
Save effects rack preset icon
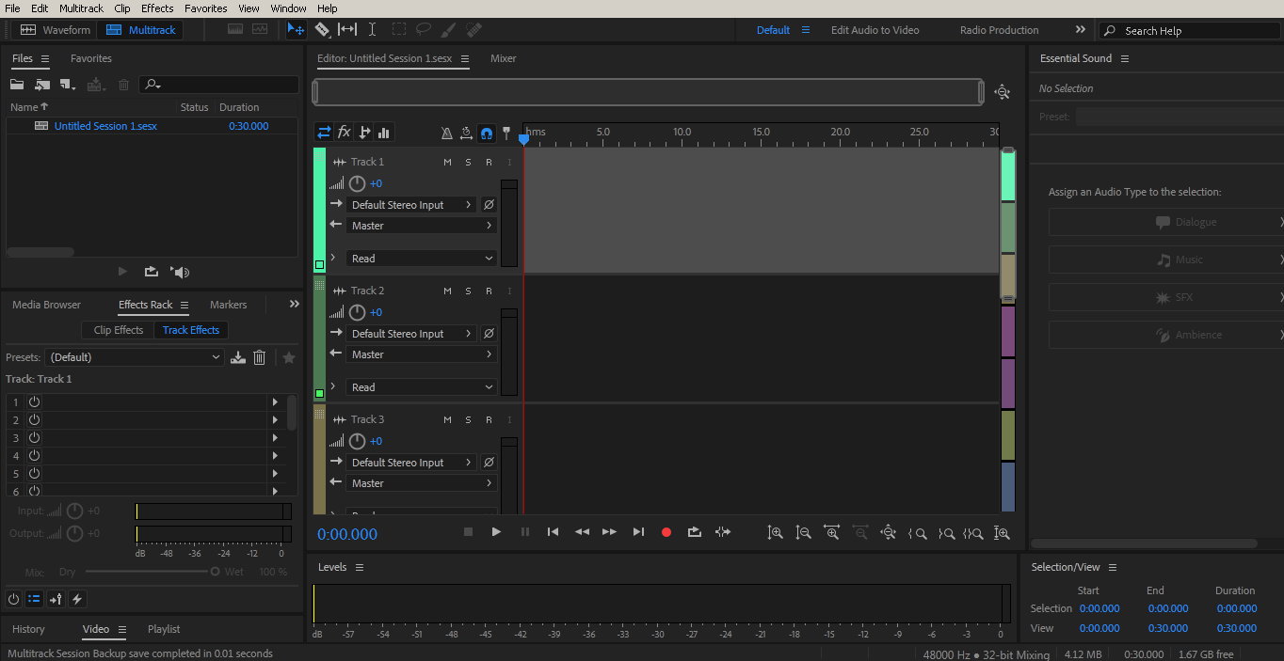coord(238,357)
